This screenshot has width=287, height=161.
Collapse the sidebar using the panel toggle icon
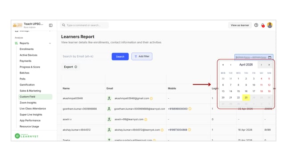click(51, 25)
